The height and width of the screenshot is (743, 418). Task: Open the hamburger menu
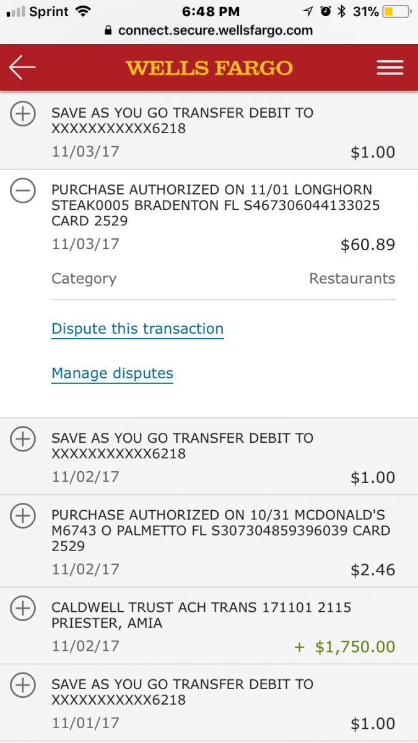pos(390,67)
